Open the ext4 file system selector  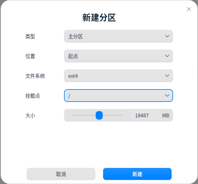coord(114,76)
